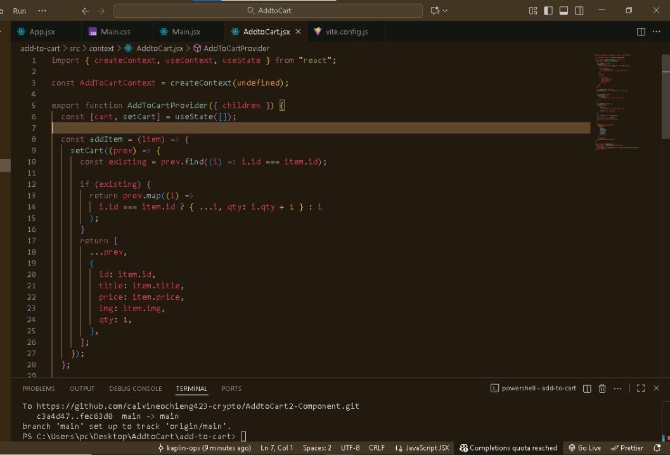The width and height of the screenshot is (670, 455).
Task: Go forward with the right arrow
Action: coord(101,11)
